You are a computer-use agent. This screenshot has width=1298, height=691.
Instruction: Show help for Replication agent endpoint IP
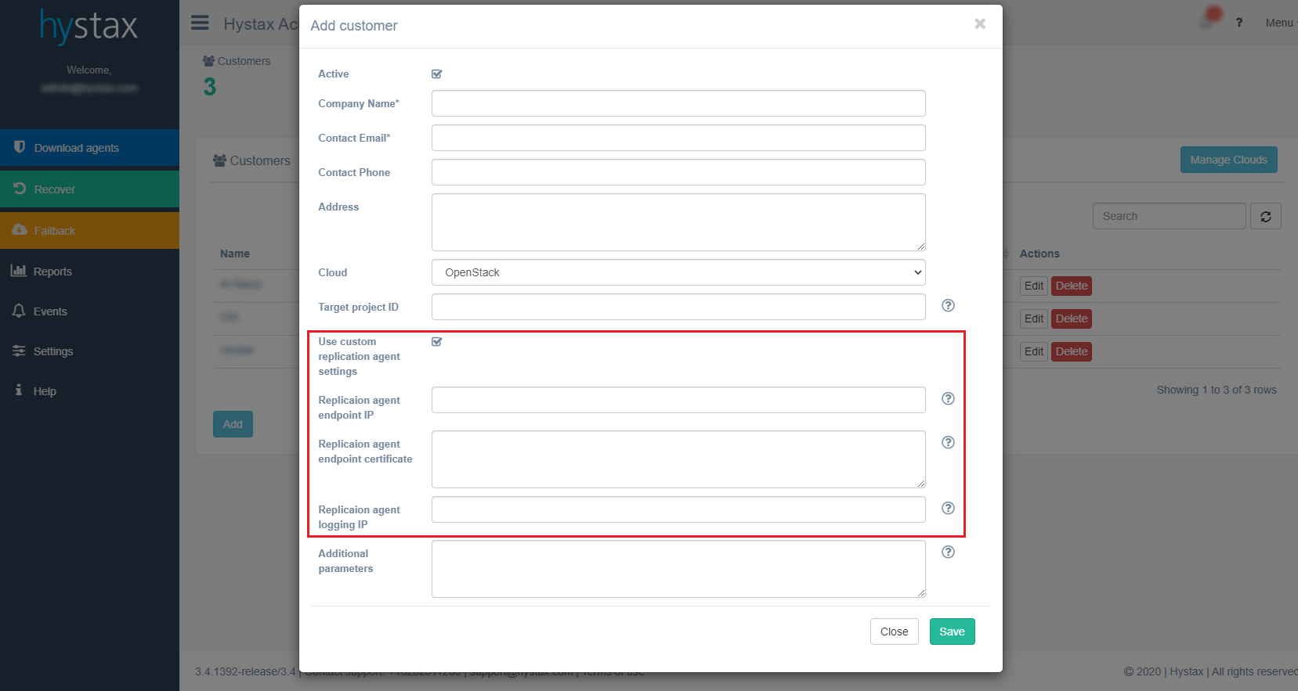click(x=948, y=398)
